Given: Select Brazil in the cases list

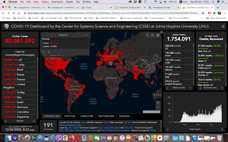Looking at the screenshot, I should click(x=19, y=70).
